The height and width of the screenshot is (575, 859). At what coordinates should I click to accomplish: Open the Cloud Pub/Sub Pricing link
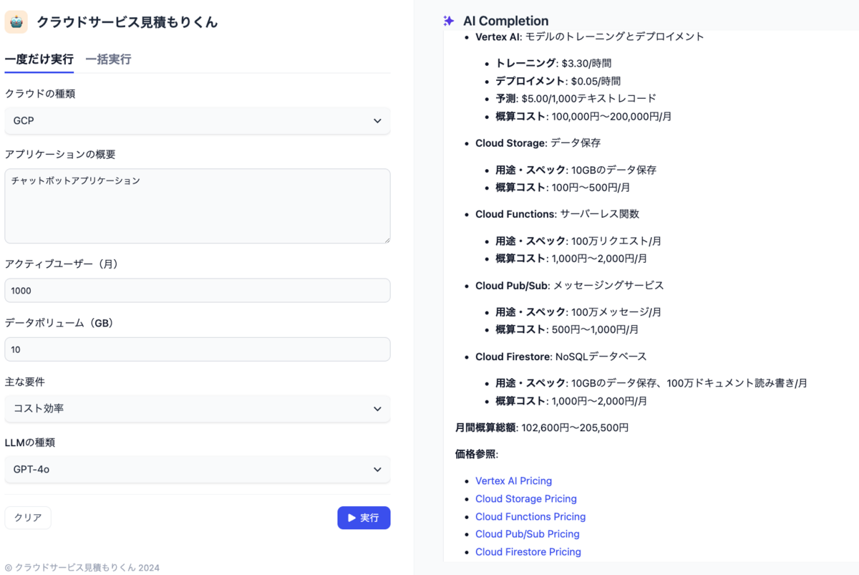(x=528, y=533)
